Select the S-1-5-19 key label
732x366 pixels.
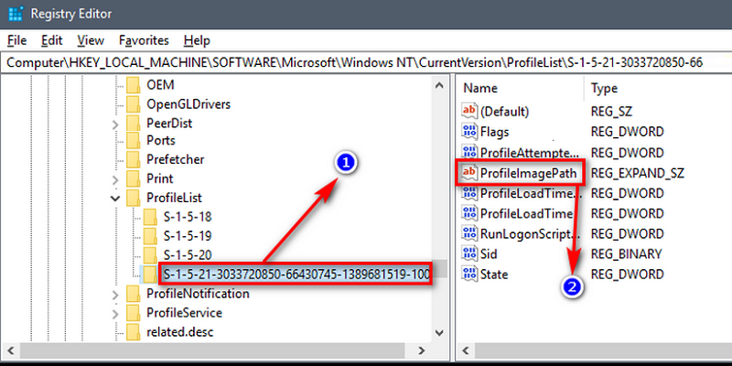pos(188,235)
